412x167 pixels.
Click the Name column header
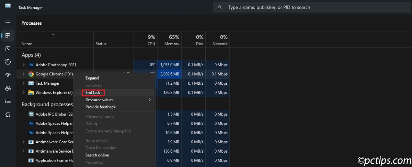coord(27,44)
